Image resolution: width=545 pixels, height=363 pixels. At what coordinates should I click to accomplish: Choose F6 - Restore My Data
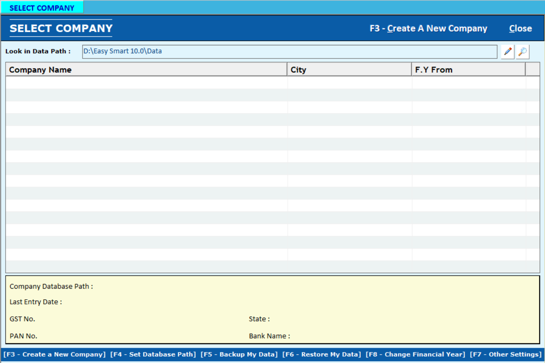[321, 354]
